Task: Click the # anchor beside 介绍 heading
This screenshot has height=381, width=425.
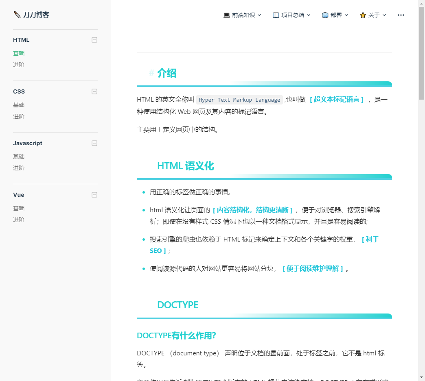Action: click(151, 73)
